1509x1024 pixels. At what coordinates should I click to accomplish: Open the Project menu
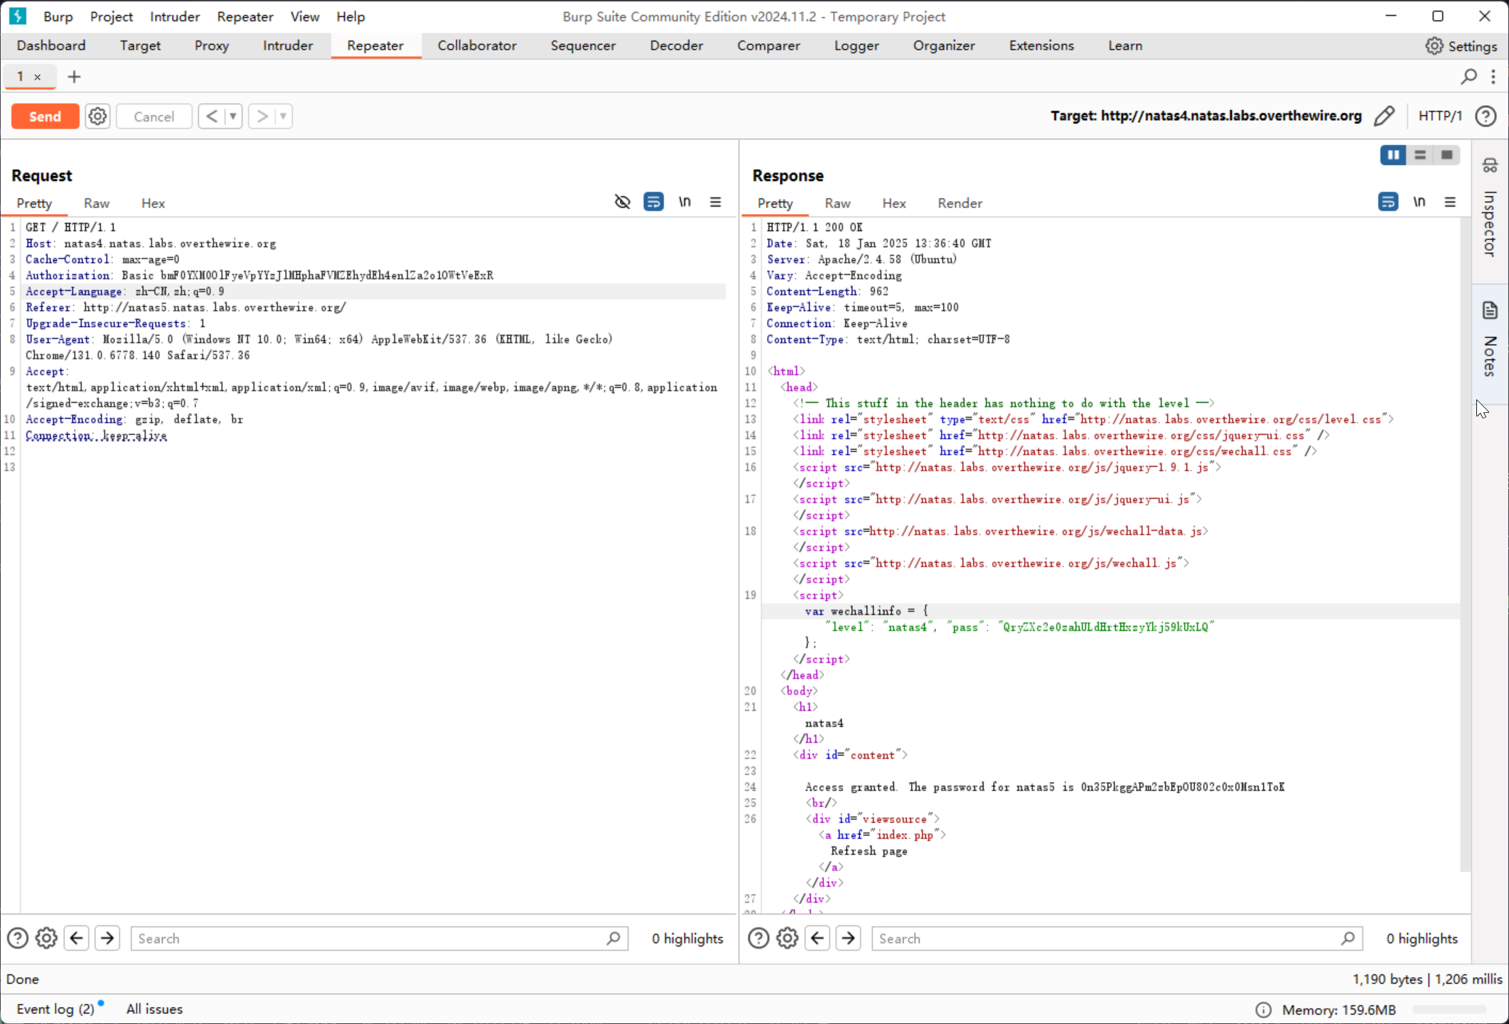click(111, 16)
